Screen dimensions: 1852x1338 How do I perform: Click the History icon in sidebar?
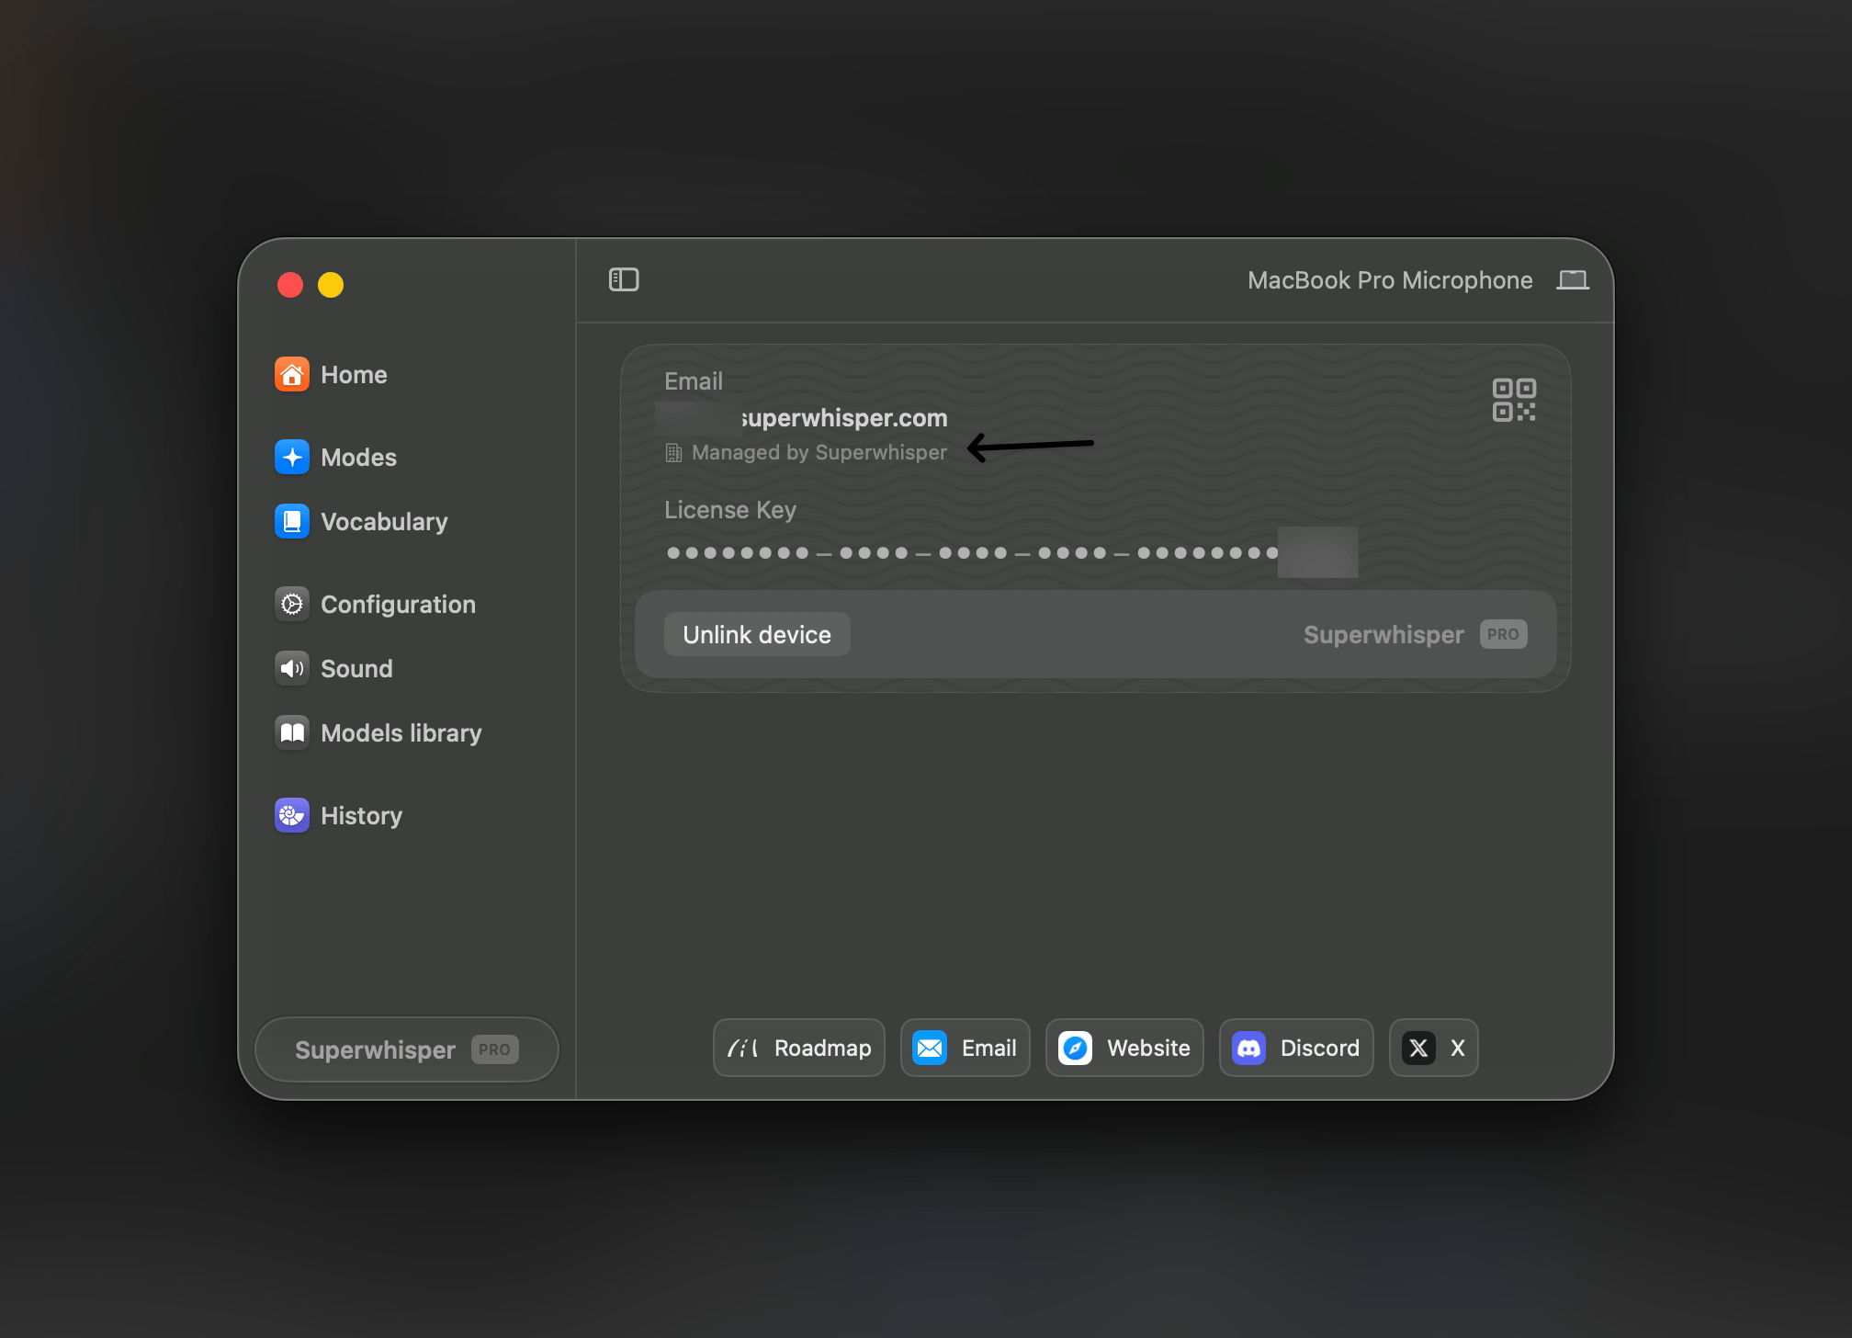[x=292, y=816]
